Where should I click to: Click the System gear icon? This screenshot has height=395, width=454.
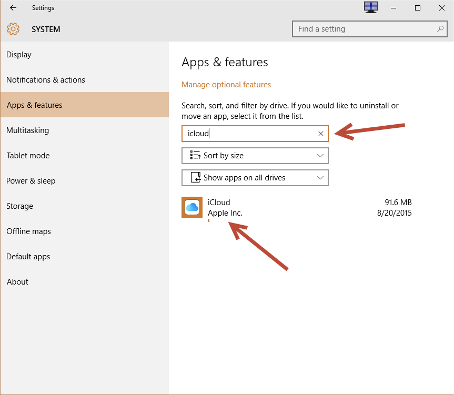(13, 29)
